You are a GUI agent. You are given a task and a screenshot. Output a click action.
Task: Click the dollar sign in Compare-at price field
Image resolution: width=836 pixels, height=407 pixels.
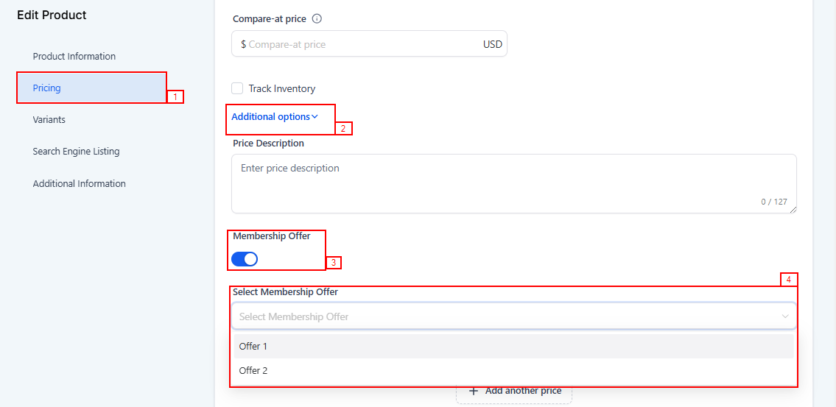click(243, 44)
